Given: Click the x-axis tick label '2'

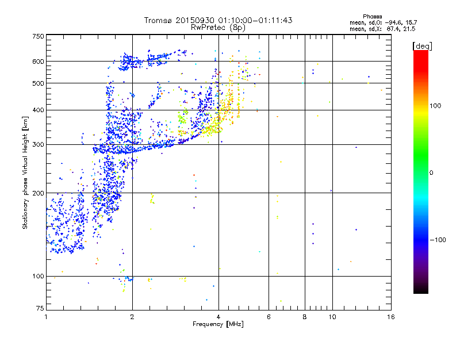Looking at the screenshot, I should 132,317.
